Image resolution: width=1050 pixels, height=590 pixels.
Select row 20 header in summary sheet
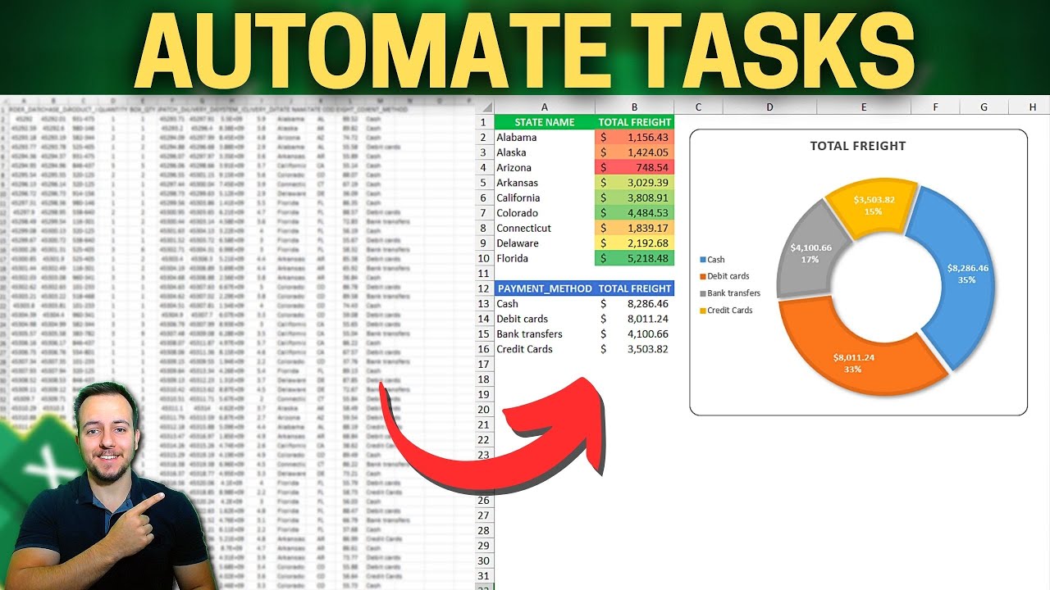(x=484, y=410)
